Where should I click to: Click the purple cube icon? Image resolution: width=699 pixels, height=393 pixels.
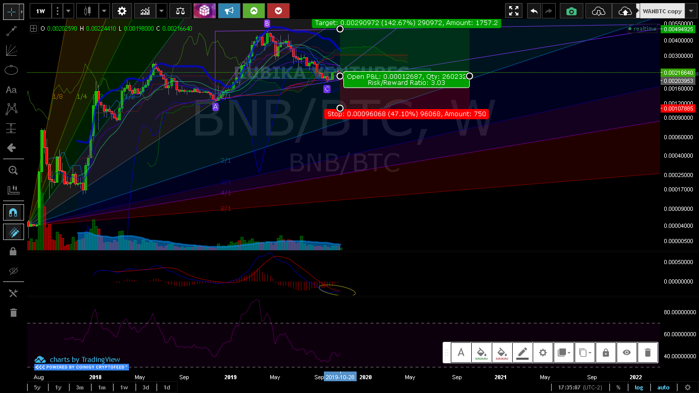click(x=205, y=11)
